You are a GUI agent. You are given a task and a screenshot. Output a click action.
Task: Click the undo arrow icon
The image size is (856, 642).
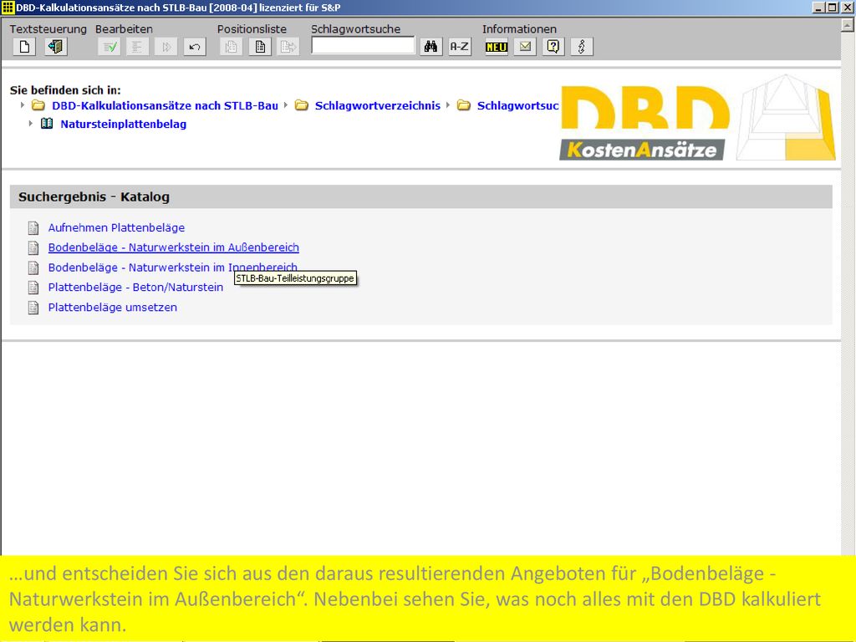pyautogui.click(x=194, y=47)
